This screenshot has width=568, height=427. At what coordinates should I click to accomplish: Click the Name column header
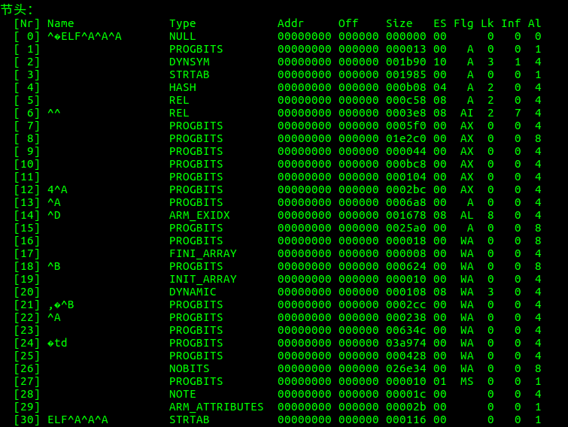click(x=60, y=23)
